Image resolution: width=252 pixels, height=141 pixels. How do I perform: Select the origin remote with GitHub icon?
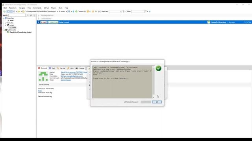pos(11,25)
